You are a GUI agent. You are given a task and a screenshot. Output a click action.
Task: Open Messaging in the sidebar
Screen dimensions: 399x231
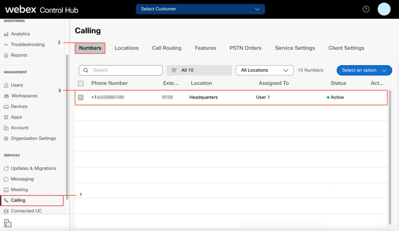click(x=22, y=179)
